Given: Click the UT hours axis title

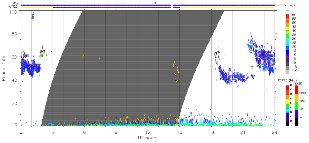Looking at the screenshot, I should [x=148, y=138].
